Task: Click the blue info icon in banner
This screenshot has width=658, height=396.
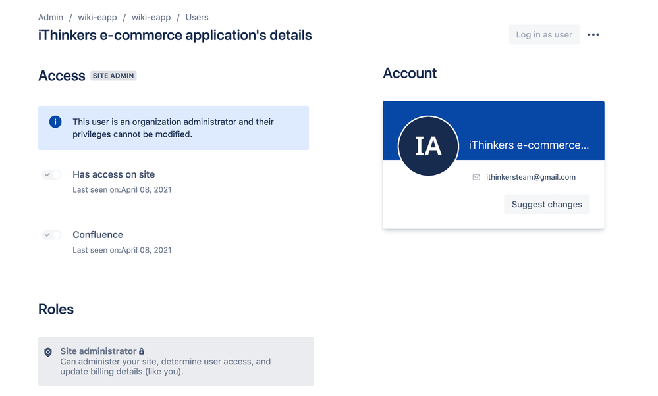Action: click(55, 122)
